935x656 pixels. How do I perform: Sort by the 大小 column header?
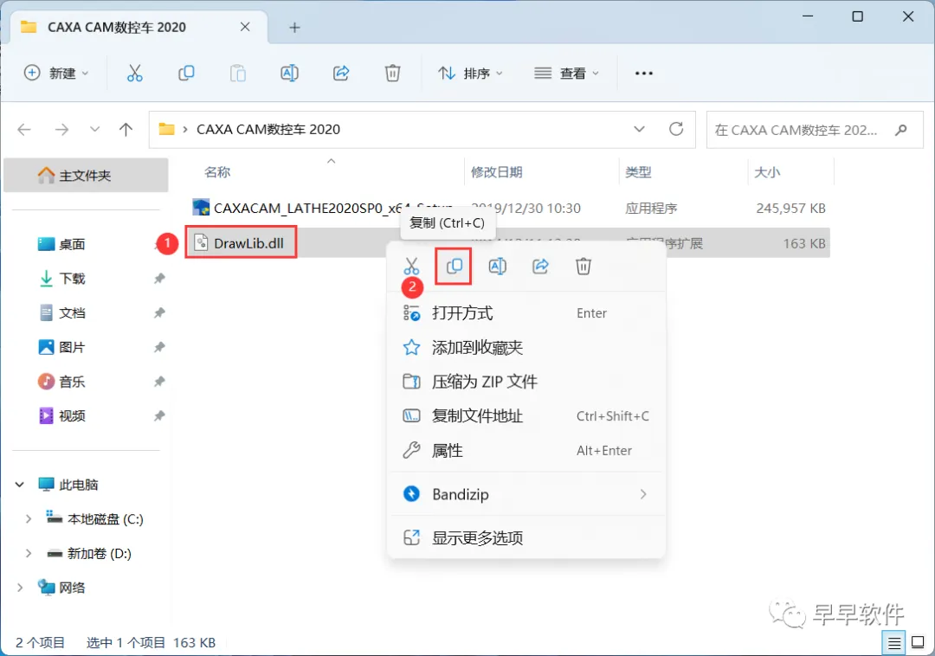(x=767, y=172)
